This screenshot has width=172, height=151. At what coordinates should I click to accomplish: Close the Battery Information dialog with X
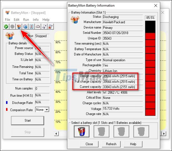(156, 6)
